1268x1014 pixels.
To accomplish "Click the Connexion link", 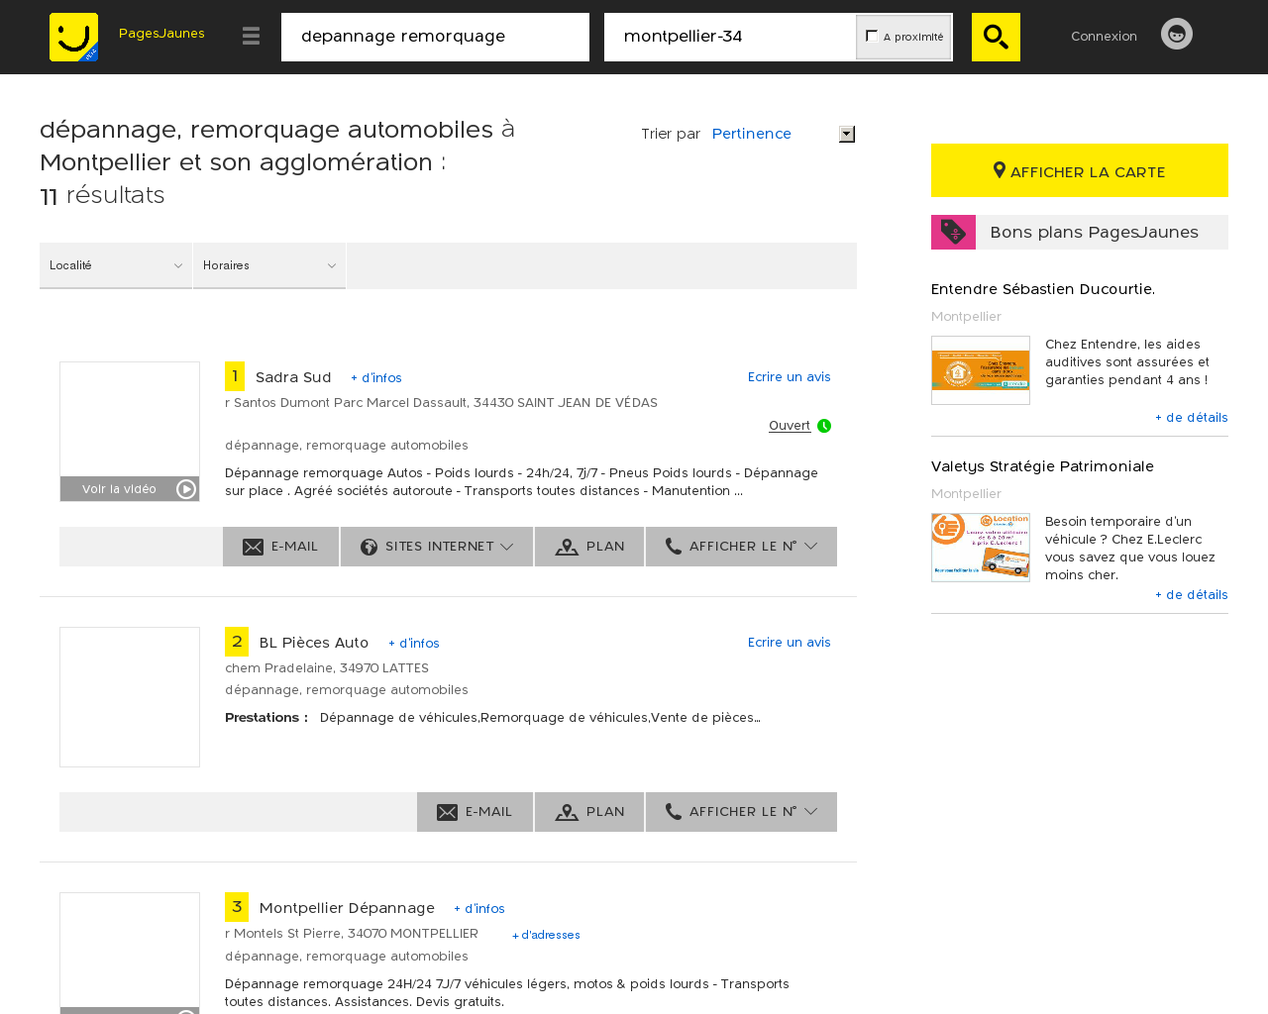I will point(1104,37).
